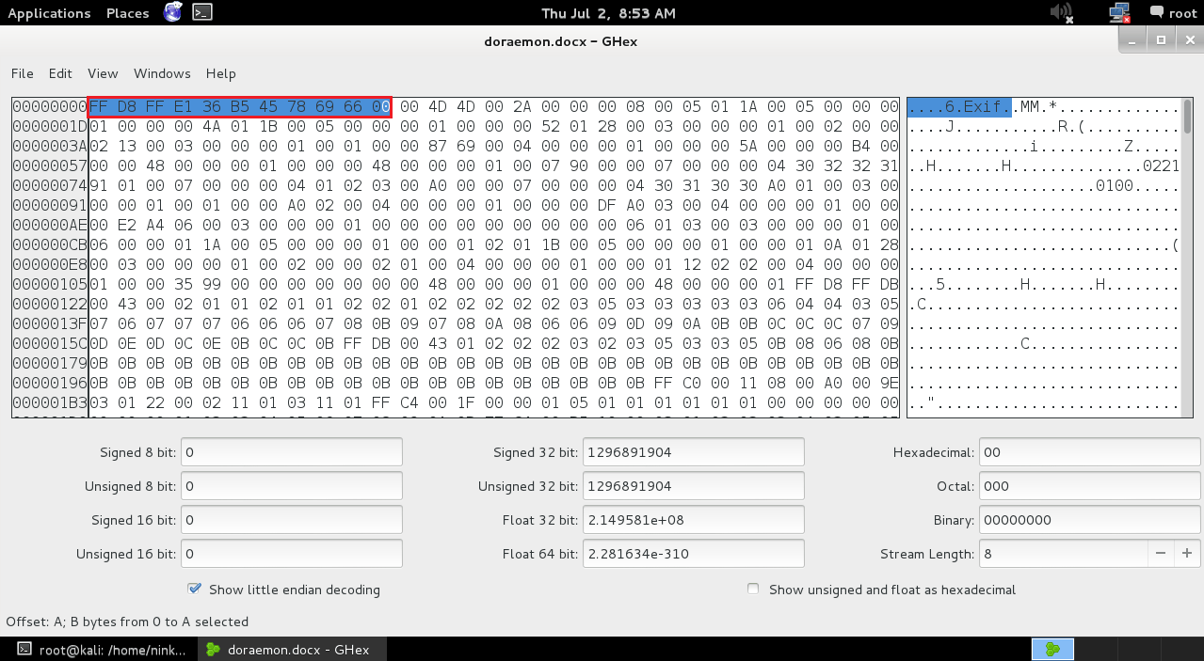Open the Places menu

[x=128, y=13]
